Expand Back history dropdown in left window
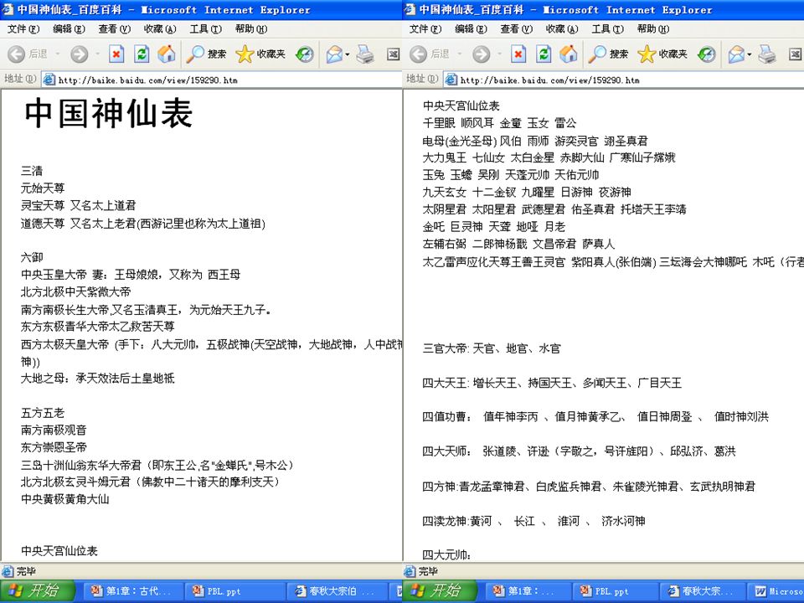 (57, 54)
